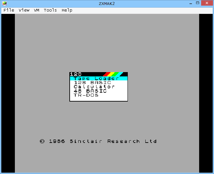Click the cyan stripe in menu header
The image size is (214, 174).
point(120,74)
